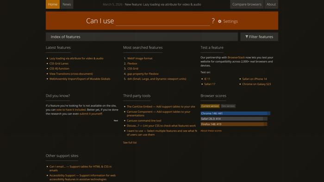
Task: Focus the Can I use search field
Action: tap(163, 21)
